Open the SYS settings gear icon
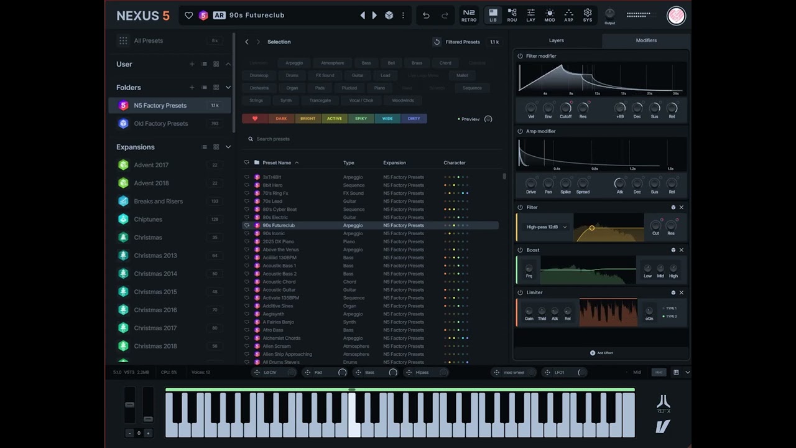The width and height of the screenshot is (796, 448). coord(588,16)
